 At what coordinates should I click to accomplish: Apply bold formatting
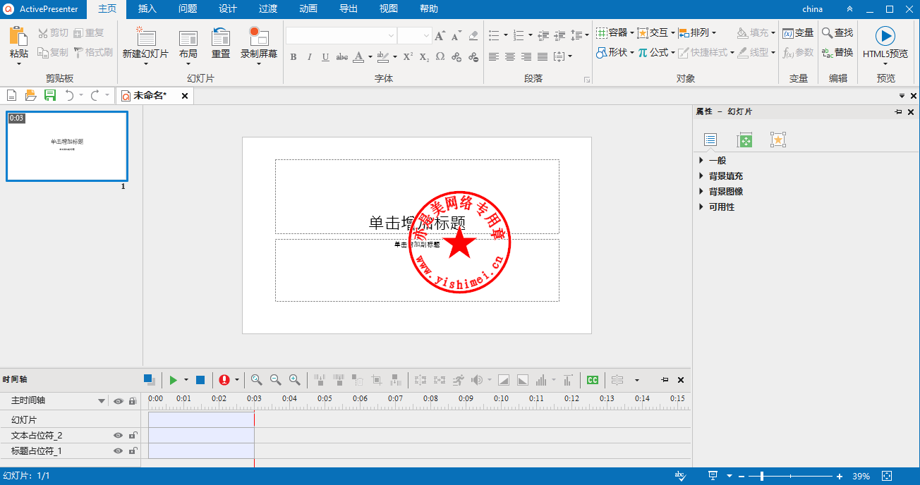coord(293,57)
